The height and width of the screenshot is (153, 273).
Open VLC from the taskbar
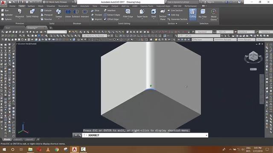(x=48, y=149)
